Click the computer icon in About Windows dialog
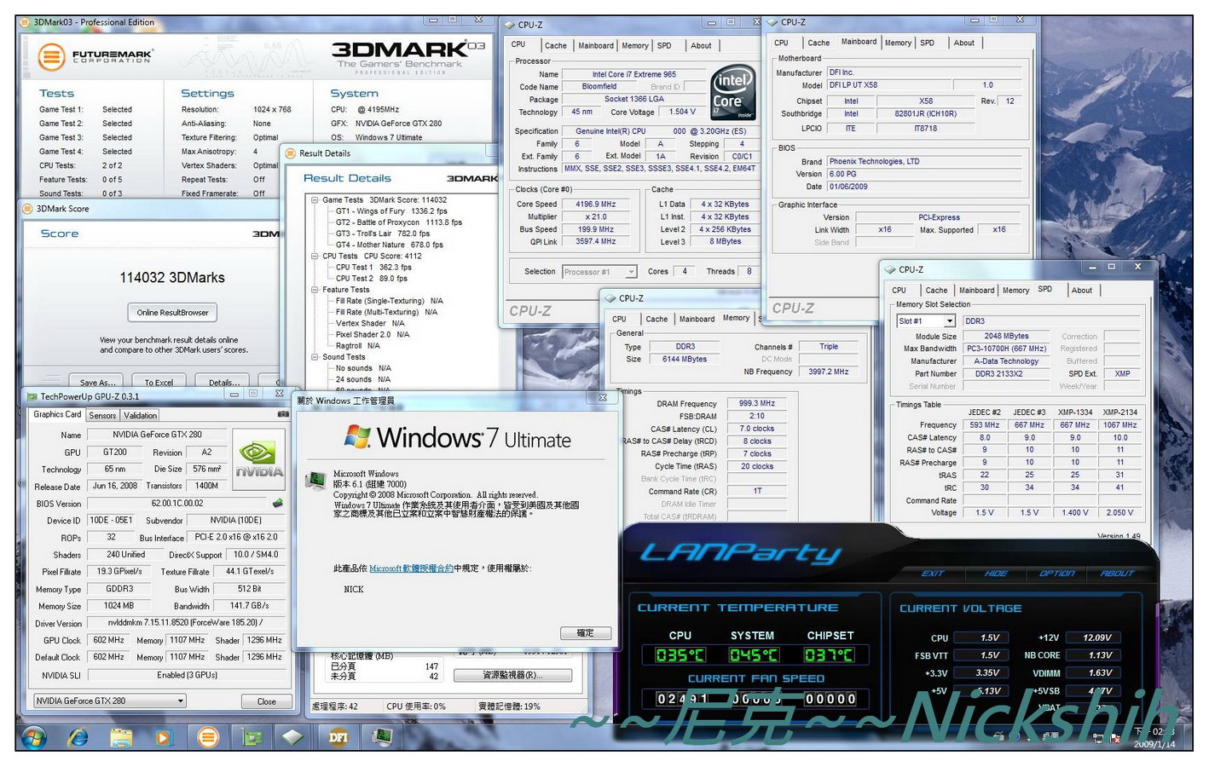 316,480
